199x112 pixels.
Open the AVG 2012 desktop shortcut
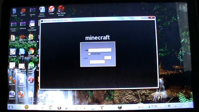click(x=12, y=81)
